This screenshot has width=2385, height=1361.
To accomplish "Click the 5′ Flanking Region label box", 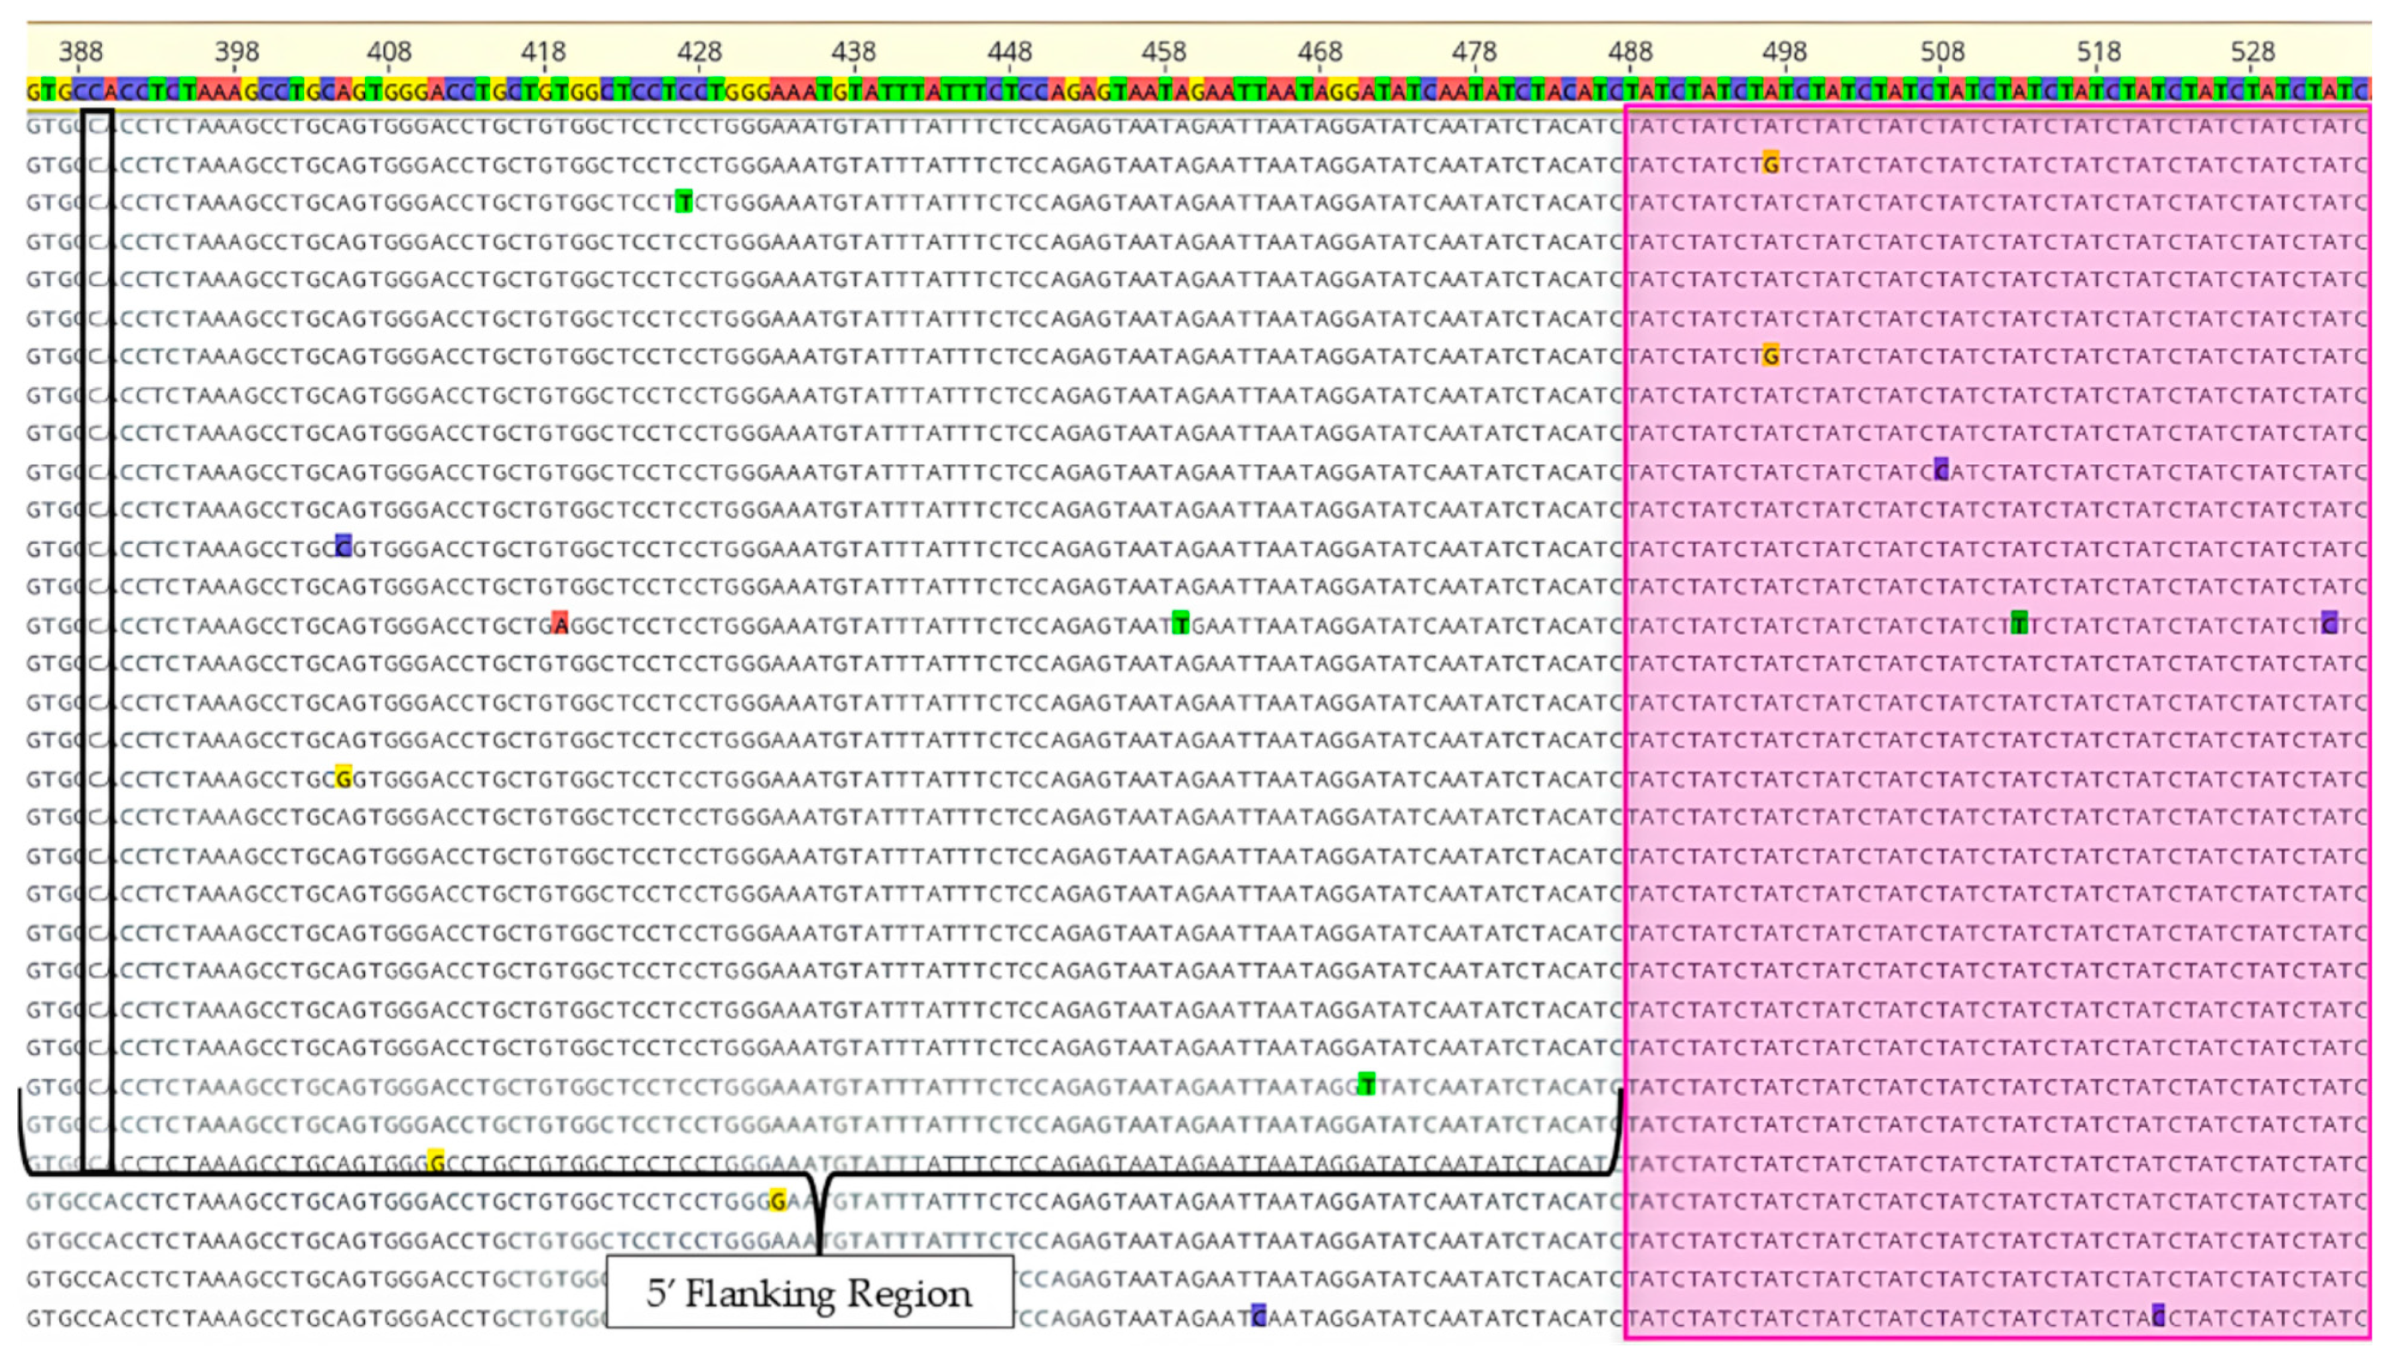I will coord(809,1293).
